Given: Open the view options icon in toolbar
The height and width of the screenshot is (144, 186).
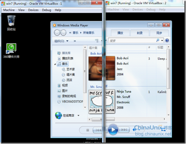Looking at the screenshot, I should tap(97, 41).
